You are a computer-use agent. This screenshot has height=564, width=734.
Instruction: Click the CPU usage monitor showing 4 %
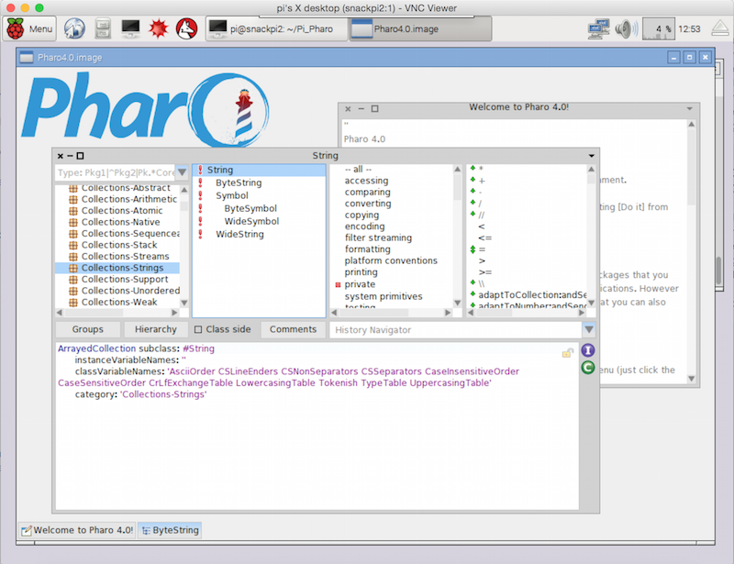[x=658, y=29]
